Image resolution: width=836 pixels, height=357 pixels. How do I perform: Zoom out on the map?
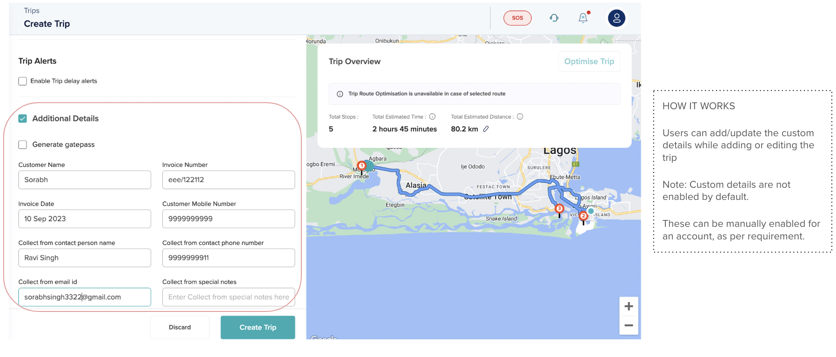pyautogui.click(x=628, y=325)
